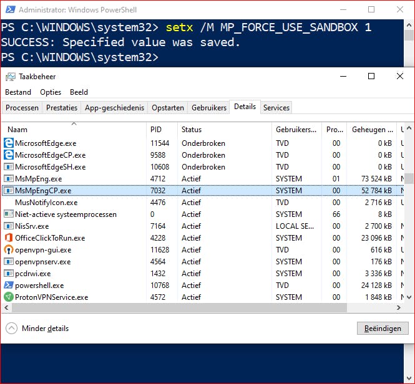This screenshot has width=415, height=384.
Task: Select pcdrwi.exe process name
Action: pyautogui.click(x=33, y=274)
